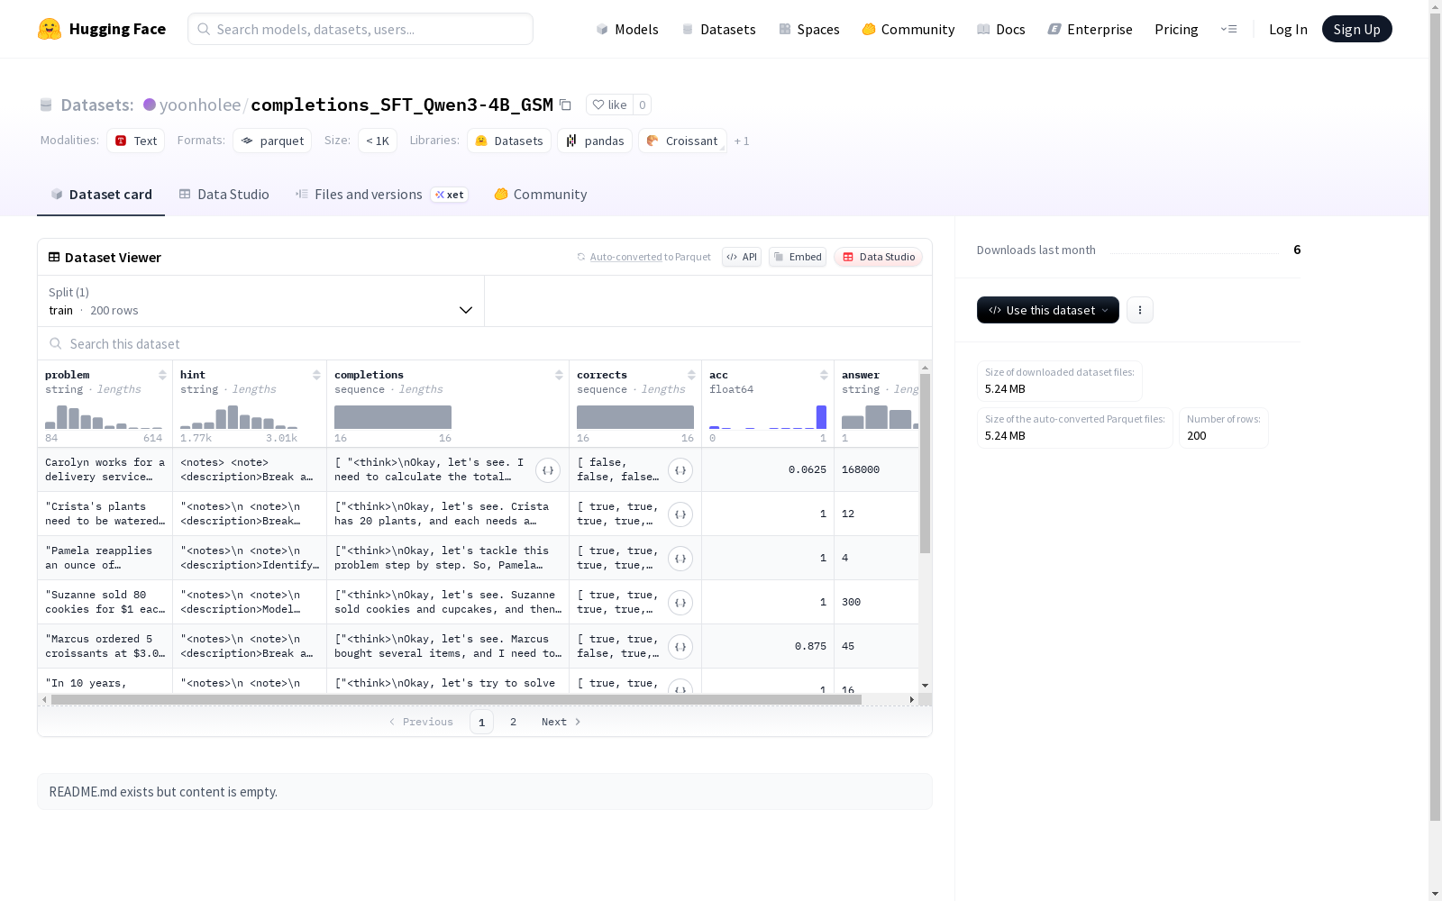
Task: Sort the corrects column
Action: [x=691, y=375]
